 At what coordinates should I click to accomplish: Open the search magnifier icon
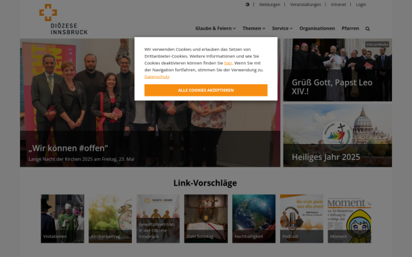pyautogui.click(x=367, y=29)
